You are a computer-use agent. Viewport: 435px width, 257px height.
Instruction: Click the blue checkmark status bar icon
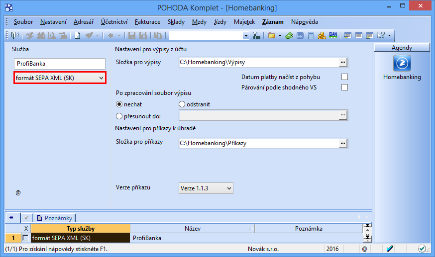tap(390, 249)
